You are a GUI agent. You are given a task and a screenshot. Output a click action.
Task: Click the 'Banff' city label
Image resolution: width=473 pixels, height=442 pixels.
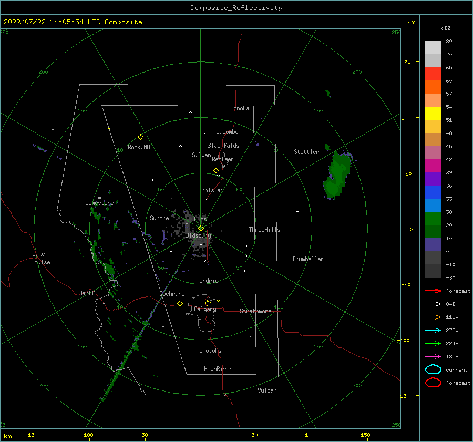click(x=87, y=293)
